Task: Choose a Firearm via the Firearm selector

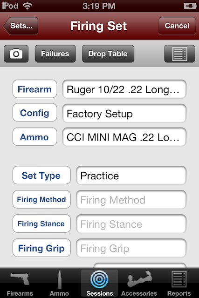Action: click(x=35, y=89)
